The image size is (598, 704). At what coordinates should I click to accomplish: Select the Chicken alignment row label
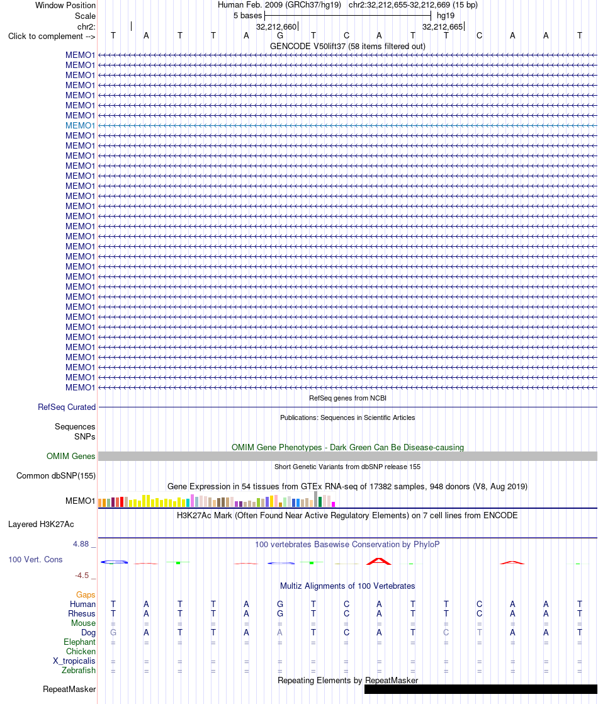point(81,652)
